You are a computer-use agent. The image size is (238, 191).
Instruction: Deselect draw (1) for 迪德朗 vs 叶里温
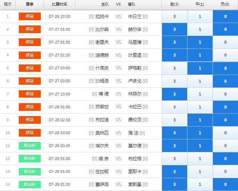tap(200, 55)
